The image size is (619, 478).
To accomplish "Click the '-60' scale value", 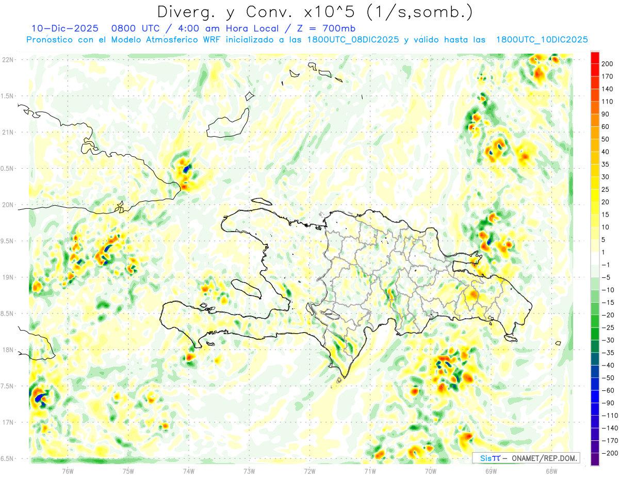I will [x=608, y=390].
